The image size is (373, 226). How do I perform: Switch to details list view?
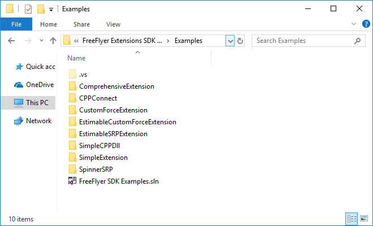click(x=352, y=219)
